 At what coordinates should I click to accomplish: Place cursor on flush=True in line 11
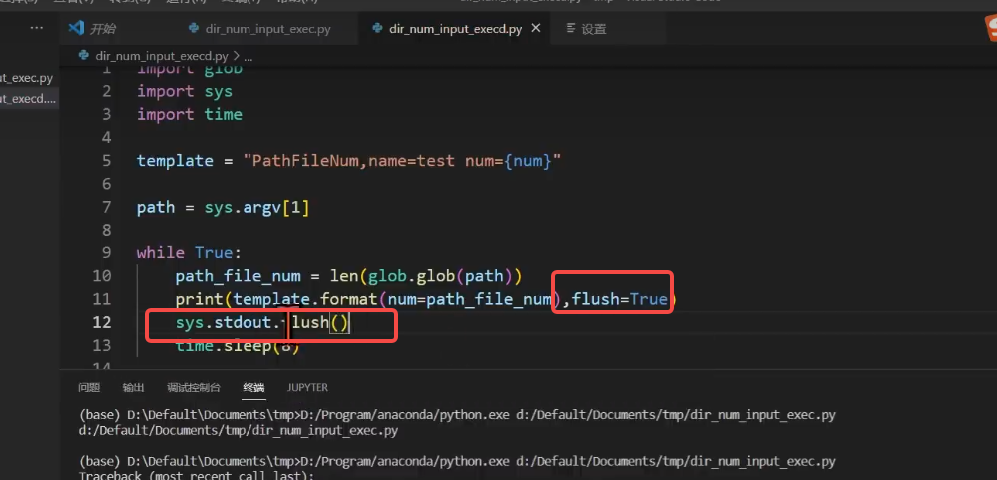click(x=619, y=299)
